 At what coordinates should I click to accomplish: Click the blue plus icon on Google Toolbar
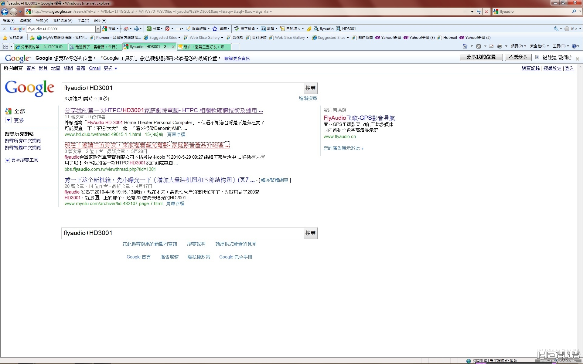pyautogui.click(x=137, y=29)
